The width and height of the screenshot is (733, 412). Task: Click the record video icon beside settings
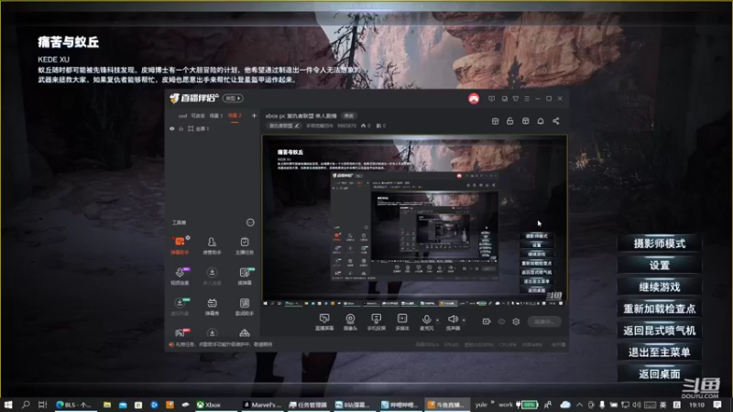click(487, 321)
